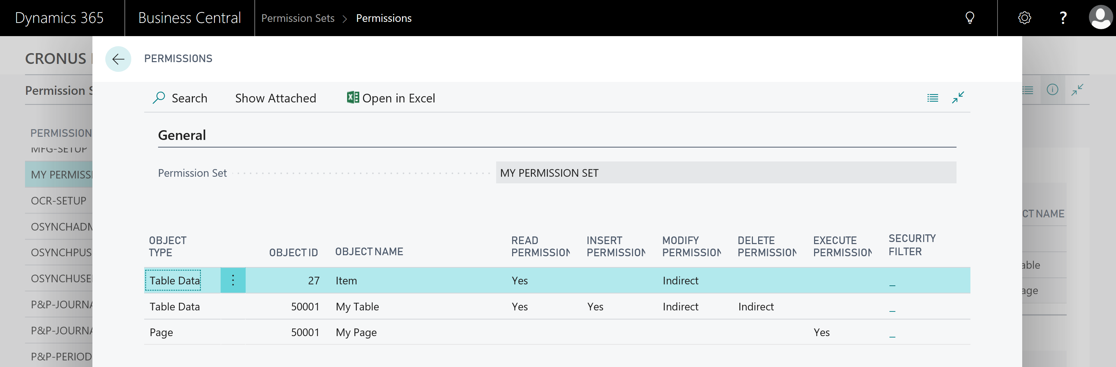Click the back arrow button
Viewport: 1116px width, 367px height.
(x=118, y=59)
